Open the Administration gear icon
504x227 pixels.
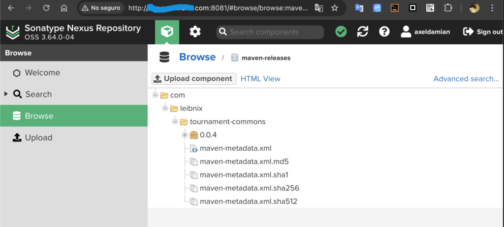[x=195, y=32]
